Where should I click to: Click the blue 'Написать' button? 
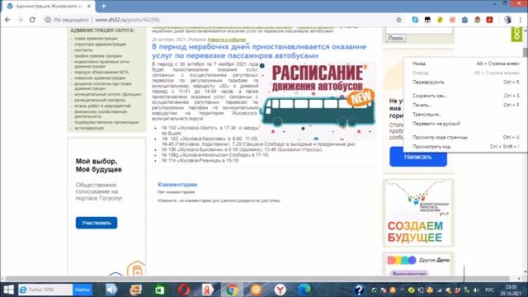point(418,157)
